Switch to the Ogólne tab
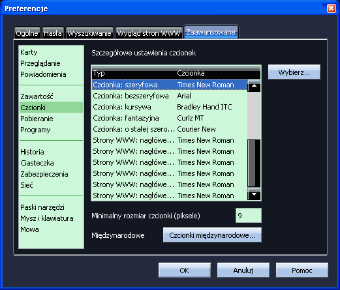The height and width of the screenshot is (290, 340). coord(27,33)
